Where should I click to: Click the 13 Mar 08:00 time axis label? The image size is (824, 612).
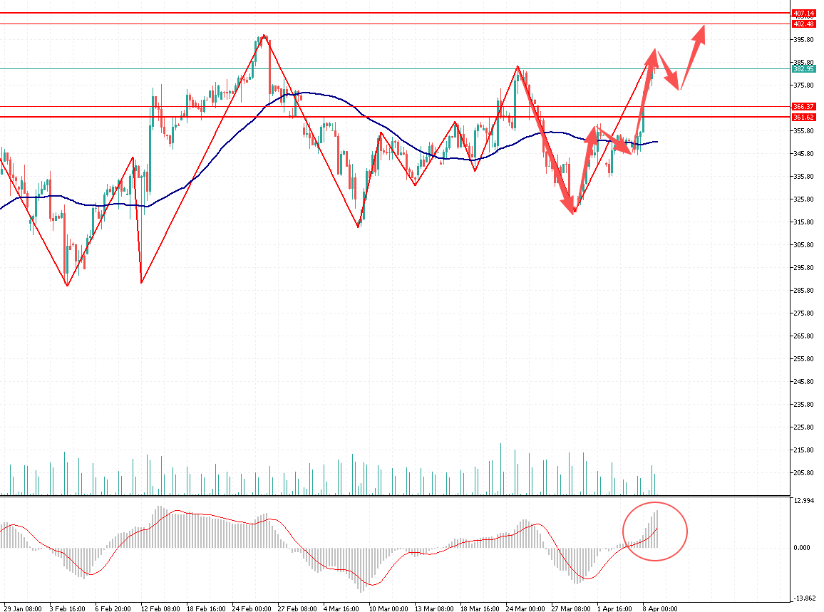[x=434, y=609]
